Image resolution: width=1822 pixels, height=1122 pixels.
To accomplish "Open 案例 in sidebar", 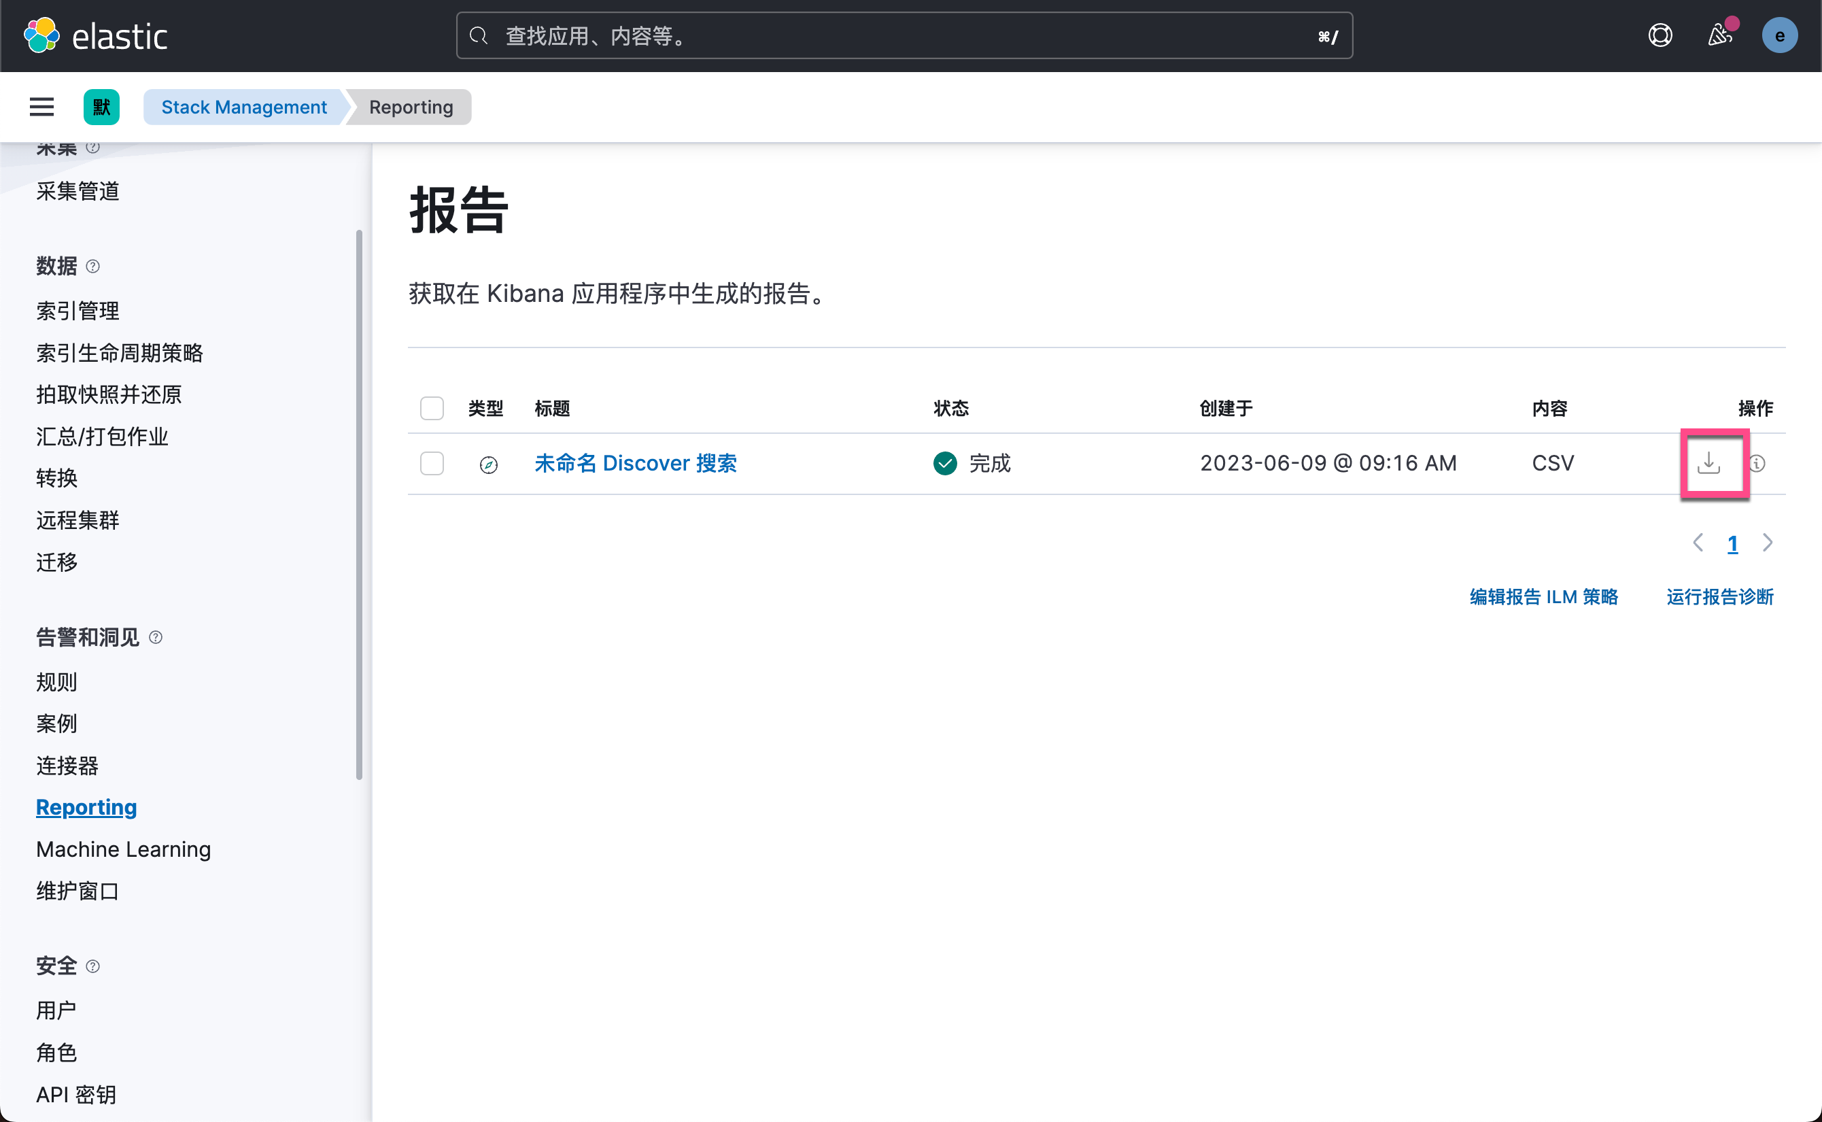I will pyautogui.click(x=57, y=723).
